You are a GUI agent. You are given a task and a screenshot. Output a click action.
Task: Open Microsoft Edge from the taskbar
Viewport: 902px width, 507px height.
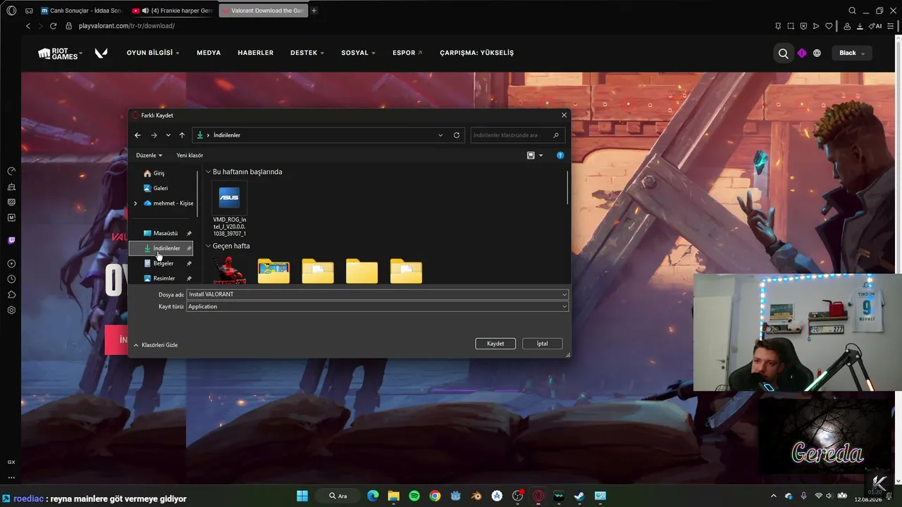click(373, 496)
